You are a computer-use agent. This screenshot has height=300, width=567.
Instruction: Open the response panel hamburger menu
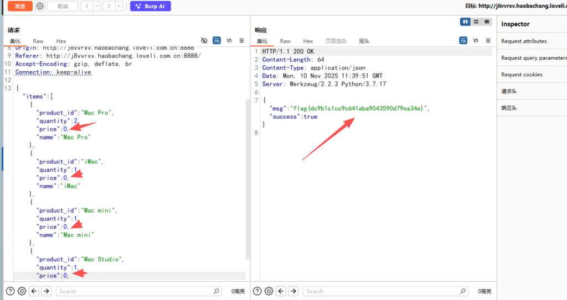pyautogui.click(x=487, y=41)
